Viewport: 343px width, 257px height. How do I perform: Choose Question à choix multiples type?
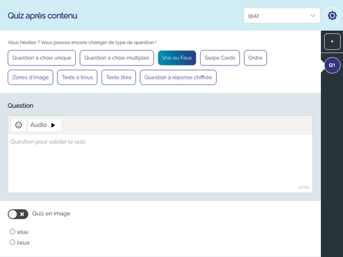pos(117,58)
